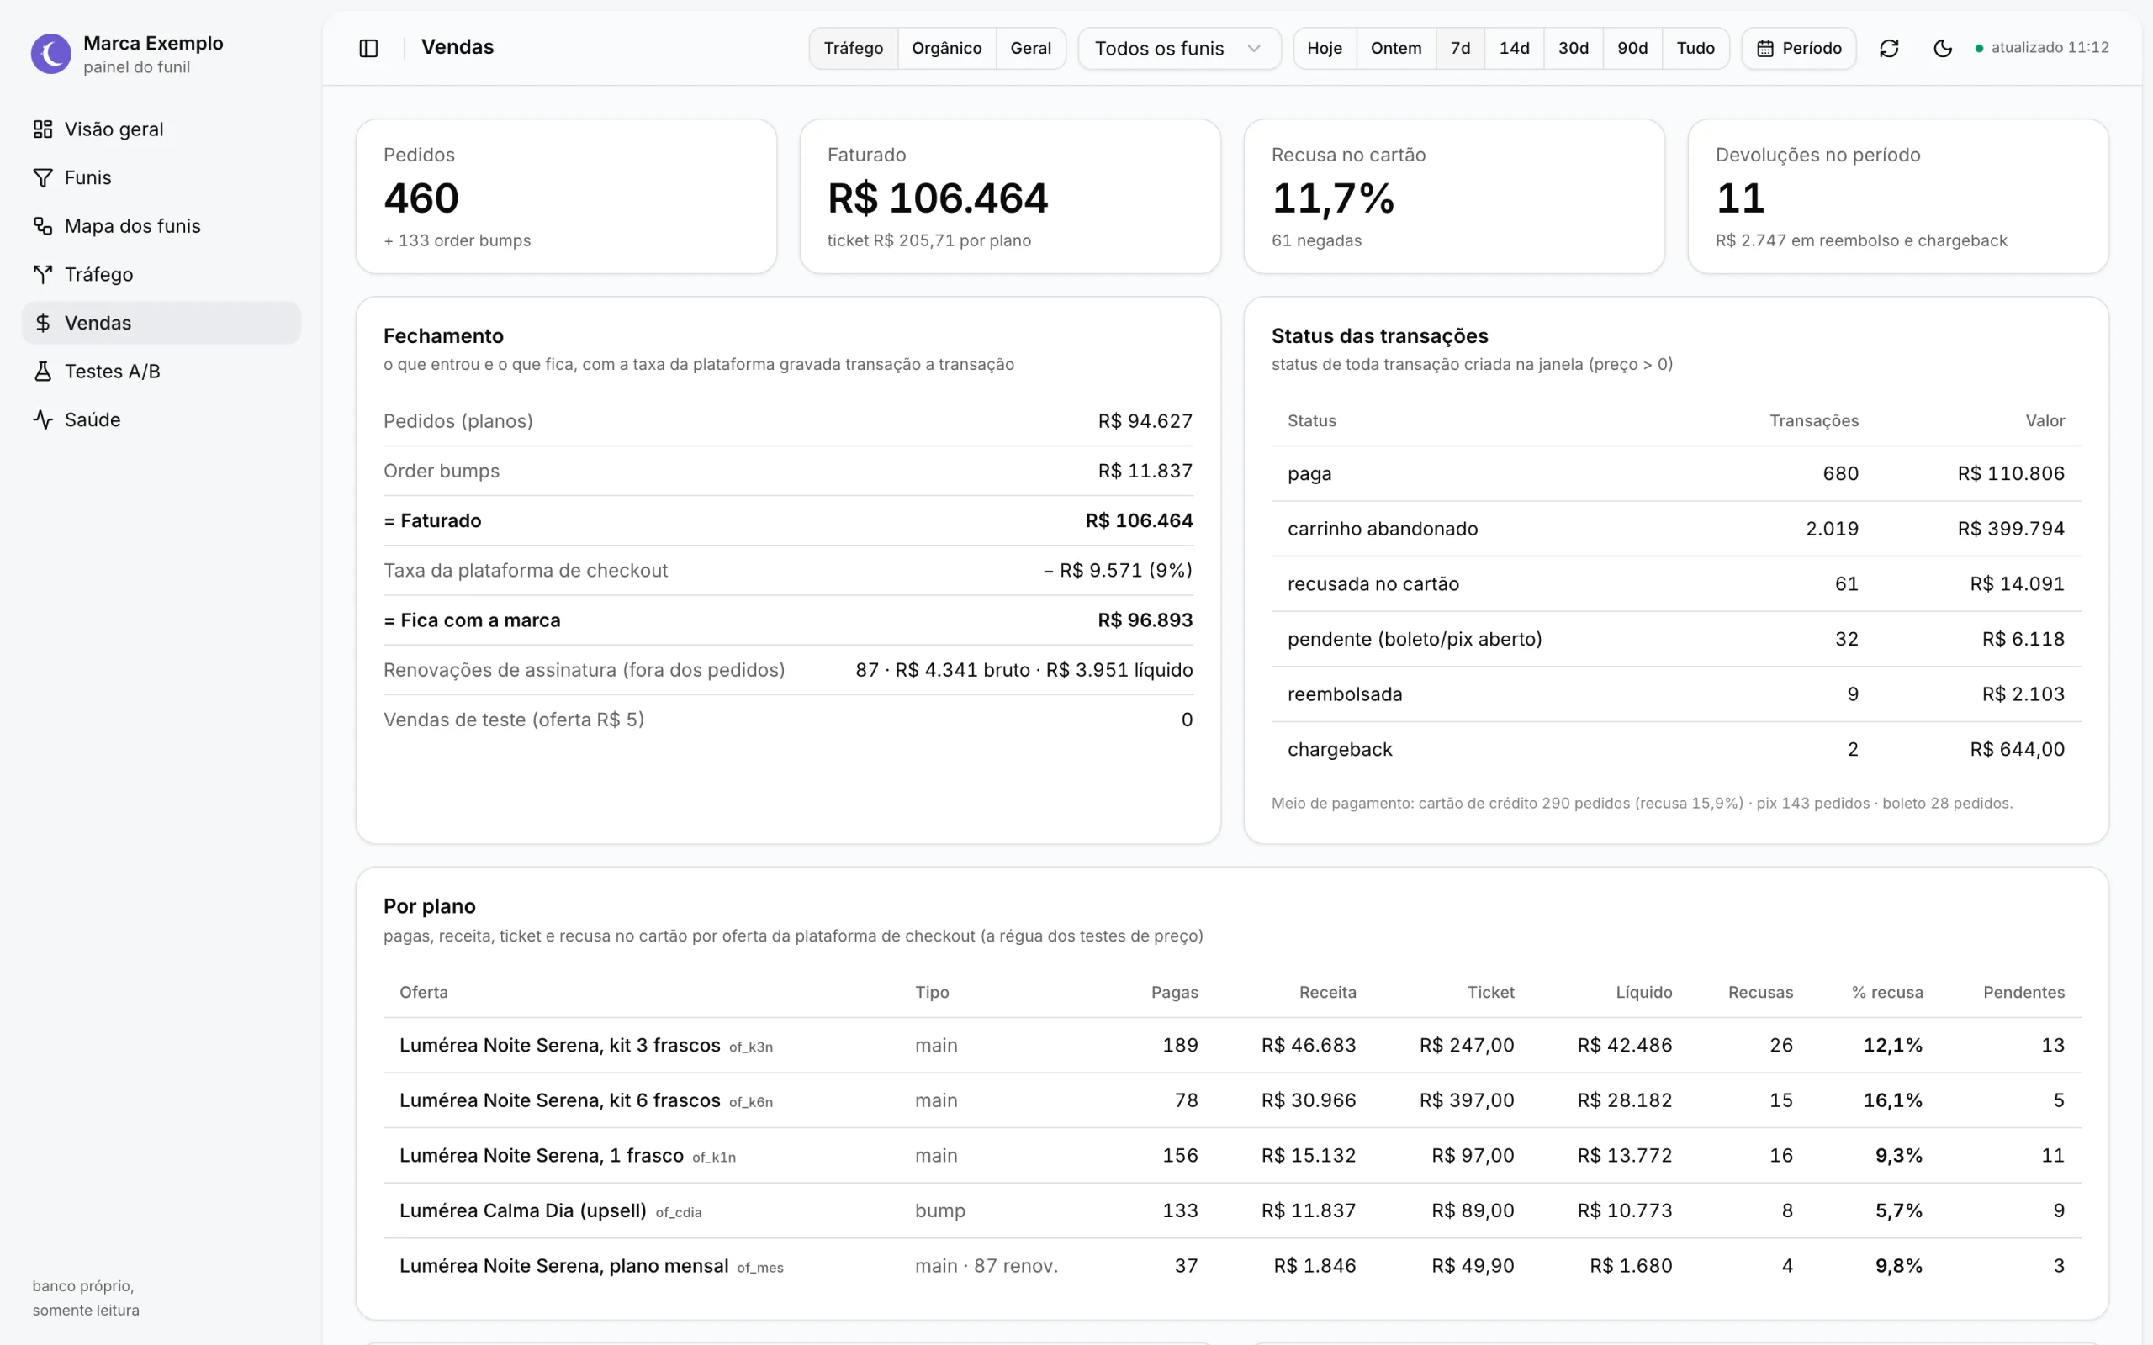The width and height of the screenshot is (2153, 1345).
Task: Click the Lumérea Noite Serena kit 6 frascos row
Action: click(1231, 1100)
